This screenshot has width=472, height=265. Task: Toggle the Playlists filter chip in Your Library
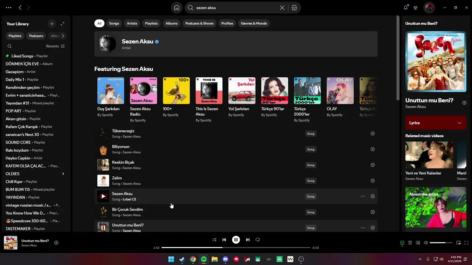coord(15,36)
